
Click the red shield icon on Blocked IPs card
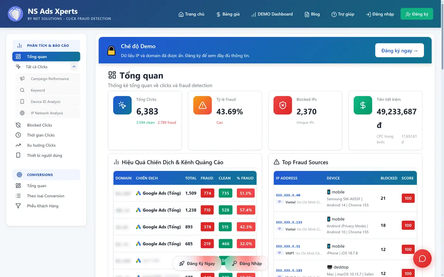click(283, 105)
